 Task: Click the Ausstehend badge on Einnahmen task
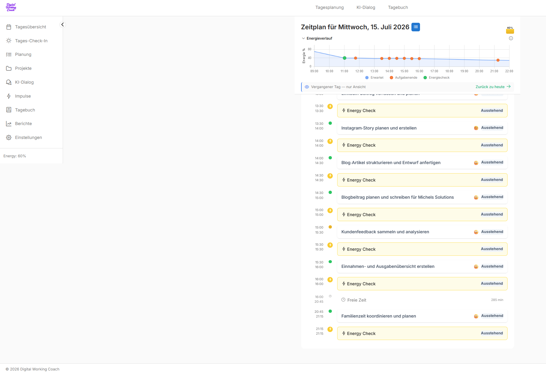coord(492,266)
